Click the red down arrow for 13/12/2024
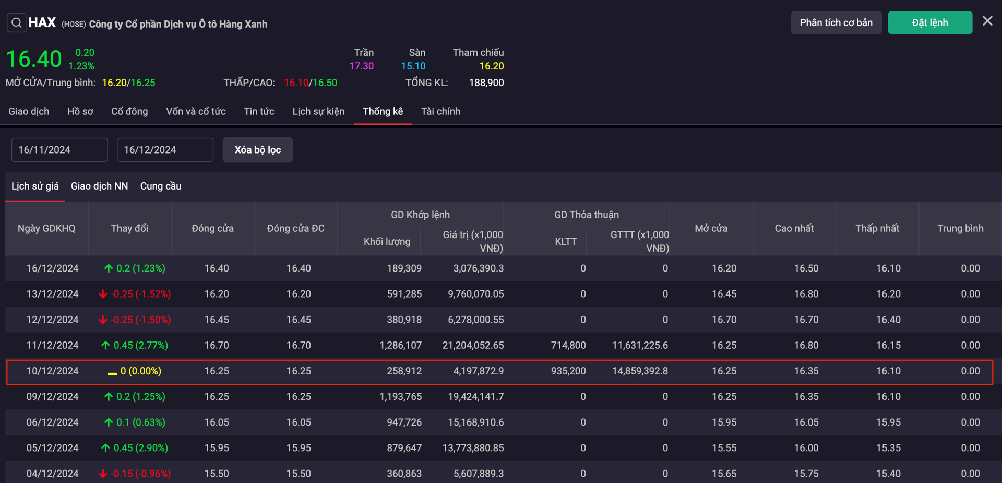The width and height of the screenshot is (1002, 483). [103, 294]
